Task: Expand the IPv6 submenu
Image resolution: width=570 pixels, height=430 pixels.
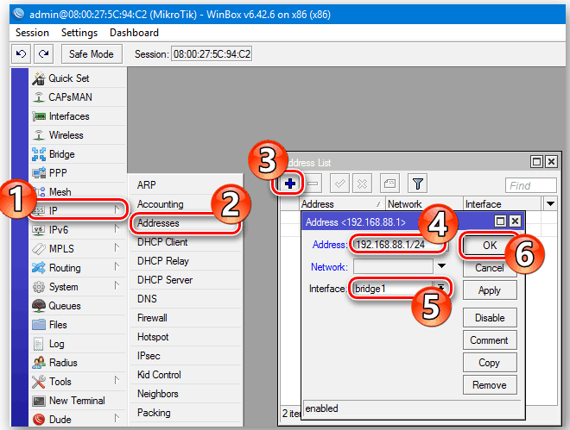Action: tap(117, 228)
